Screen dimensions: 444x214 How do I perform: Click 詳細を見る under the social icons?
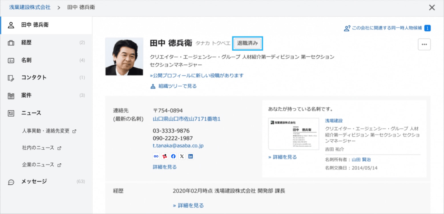coord(165,167)
